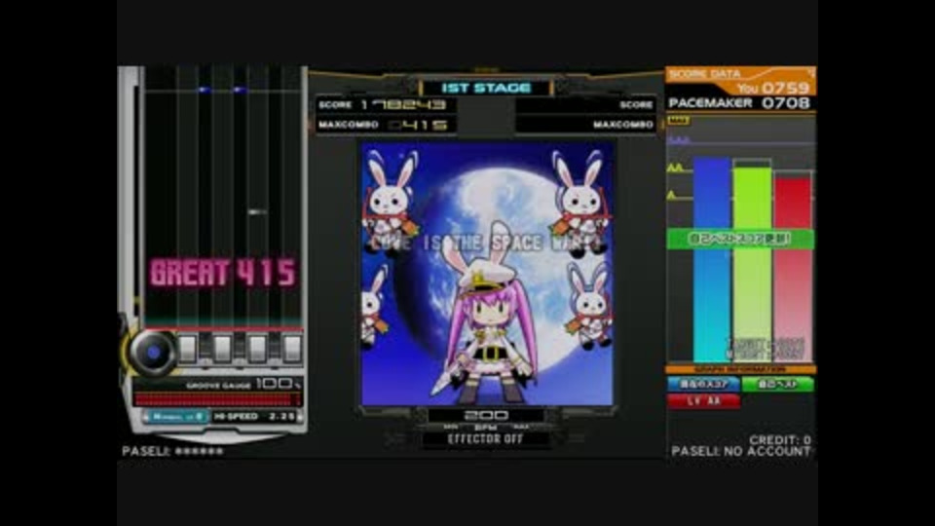Click the blue current-score graph bar
Screen dimensions: 935x526
[711, 260]
